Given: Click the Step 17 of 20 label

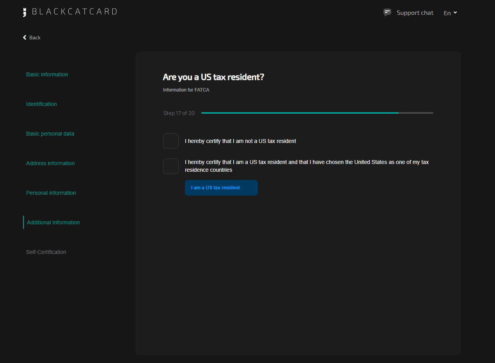Looking at the screenshot, I should click(x=179, y=113).
